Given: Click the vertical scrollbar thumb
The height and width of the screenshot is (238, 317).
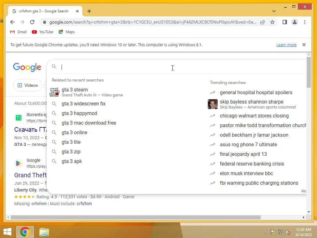Looking at the screenshot, I should pyautogui.click(x=309, y=72).
